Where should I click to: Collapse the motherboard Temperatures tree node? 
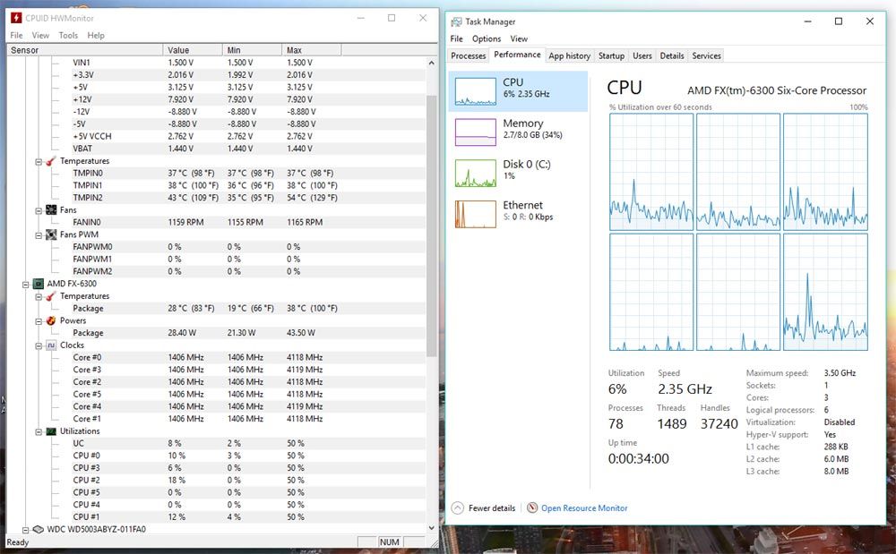[39, 161]
